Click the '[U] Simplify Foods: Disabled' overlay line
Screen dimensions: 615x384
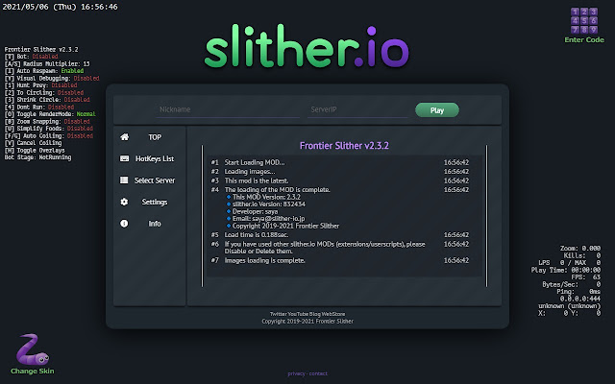click(x=49, y=129)
